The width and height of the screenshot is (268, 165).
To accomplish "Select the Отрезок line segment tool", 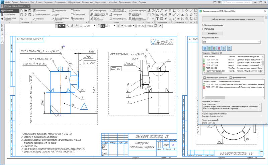I will pyautogui.click(x=38, y=19).
